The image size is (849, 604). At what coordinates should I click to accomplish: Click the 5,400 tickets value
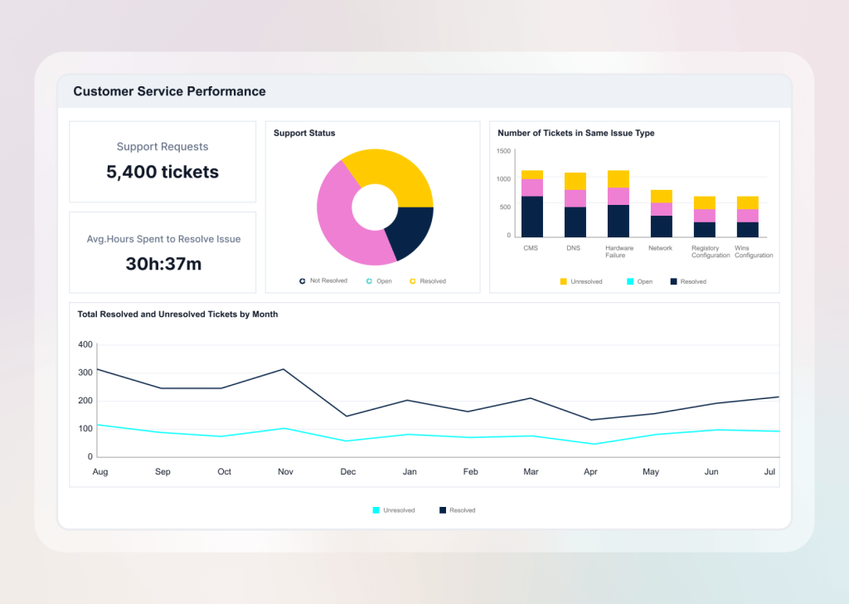[163, 172]
